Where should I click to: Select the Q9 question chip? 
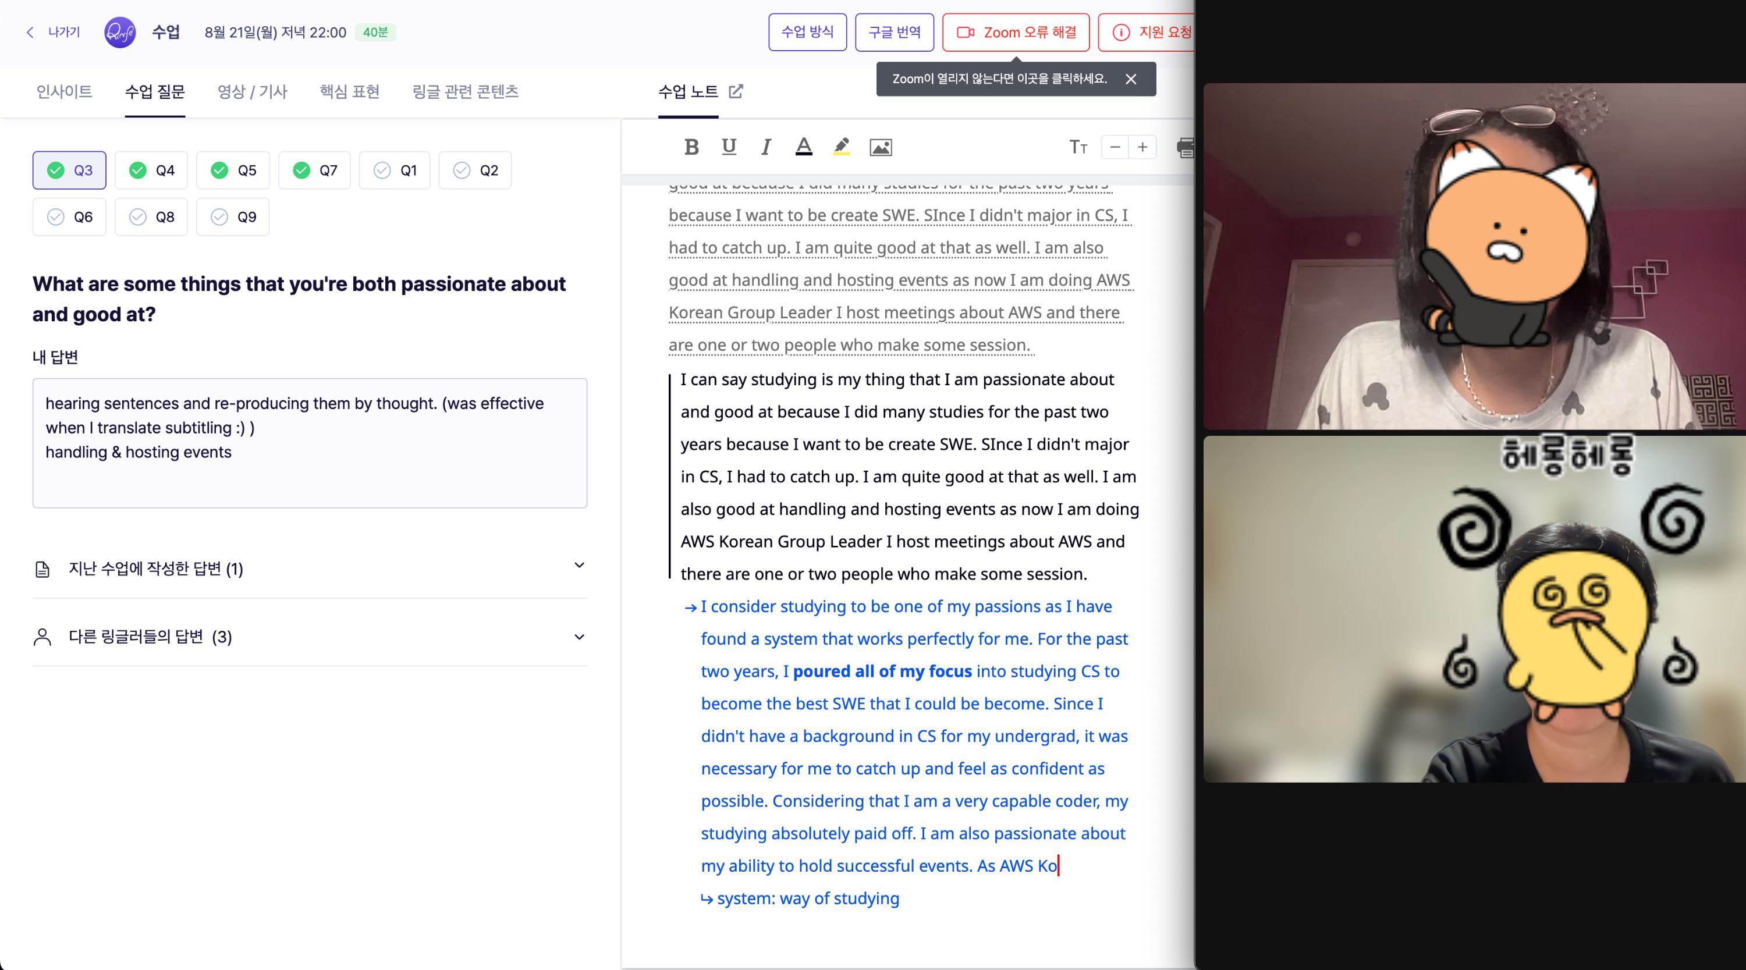[233, 217]
